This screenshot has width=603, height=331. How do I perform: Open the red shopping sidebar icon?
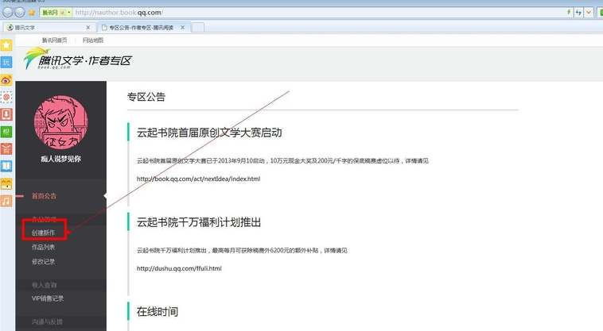click(6, 148)
